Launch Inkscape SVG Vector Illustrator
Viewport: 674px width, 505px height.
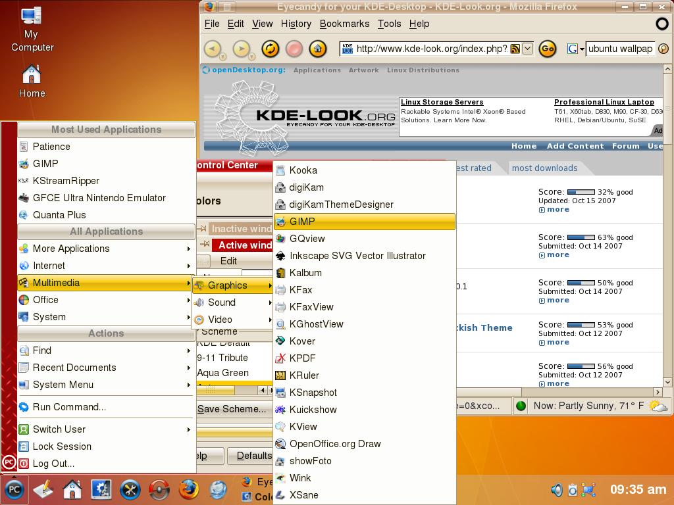tap(365, 256)
